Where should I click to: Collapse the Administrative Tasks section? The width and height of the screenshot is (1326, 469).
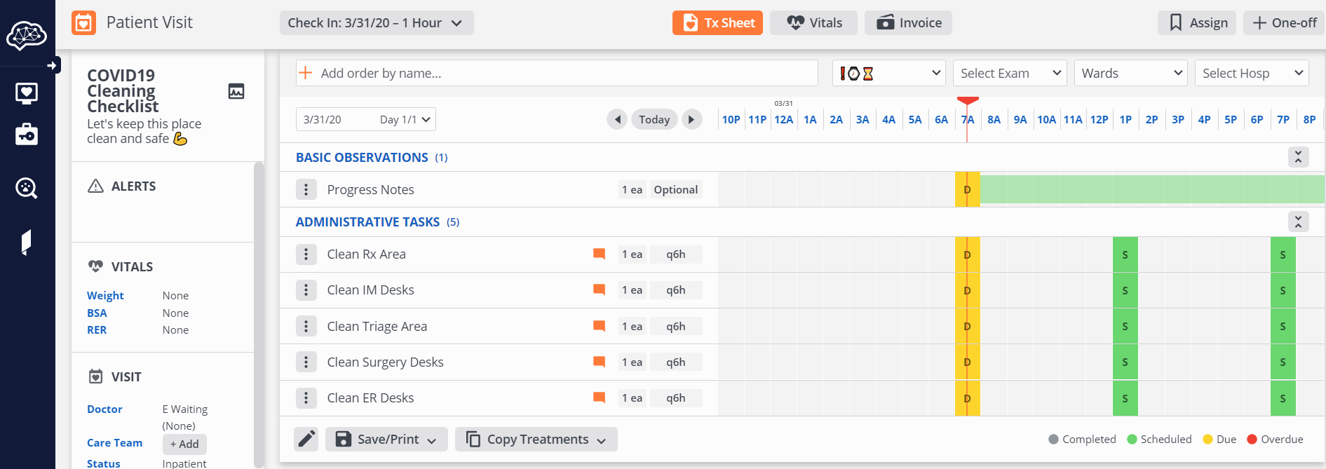[x=1298, y=222]
